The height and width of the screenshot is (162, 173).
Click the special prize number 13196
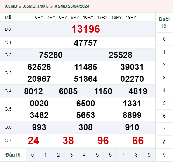point(86,29)
